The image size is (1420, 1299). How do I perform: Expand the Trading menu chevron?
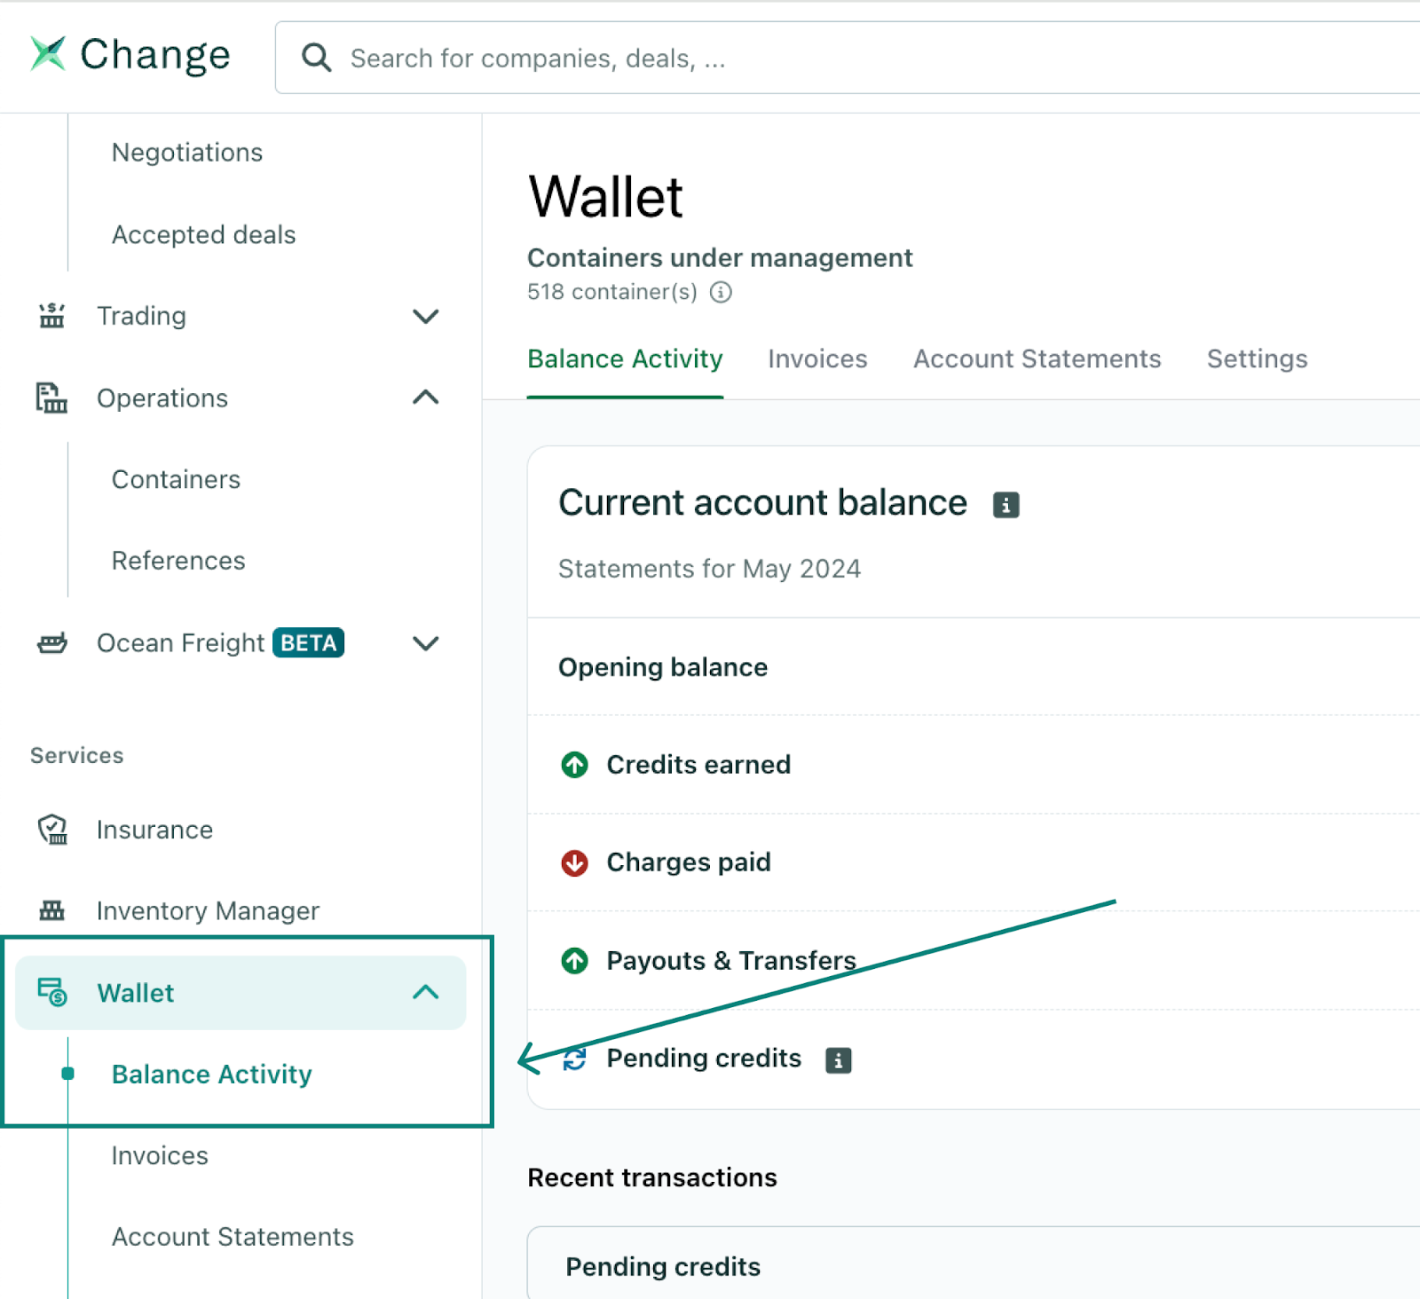[426, 316]
